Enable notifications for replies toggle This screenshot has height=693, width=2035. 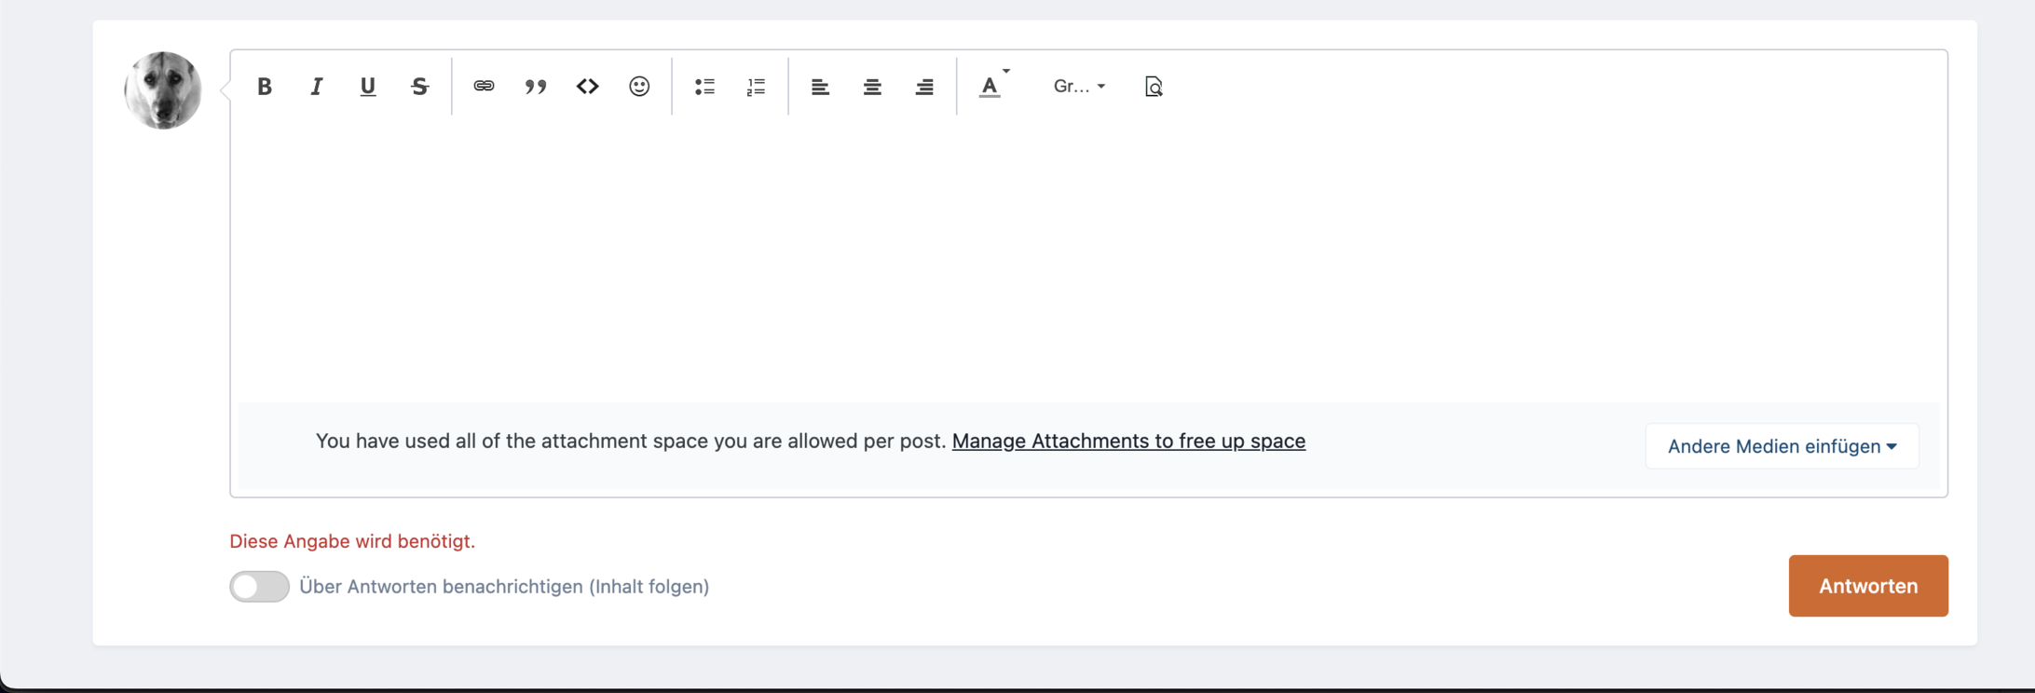[260, 587]
